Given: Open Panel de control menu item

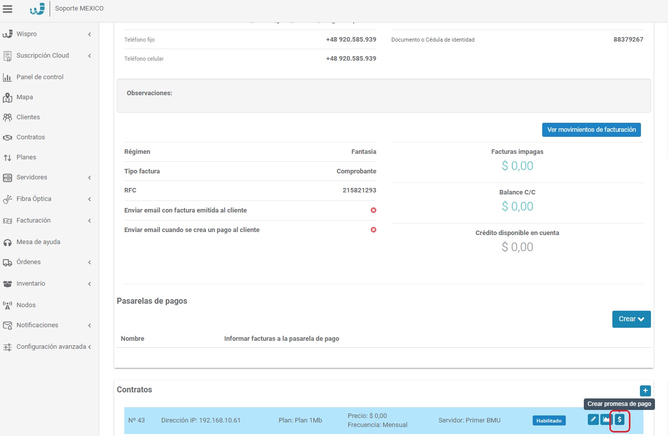Looking at the screenshot, I should [40, 77].
